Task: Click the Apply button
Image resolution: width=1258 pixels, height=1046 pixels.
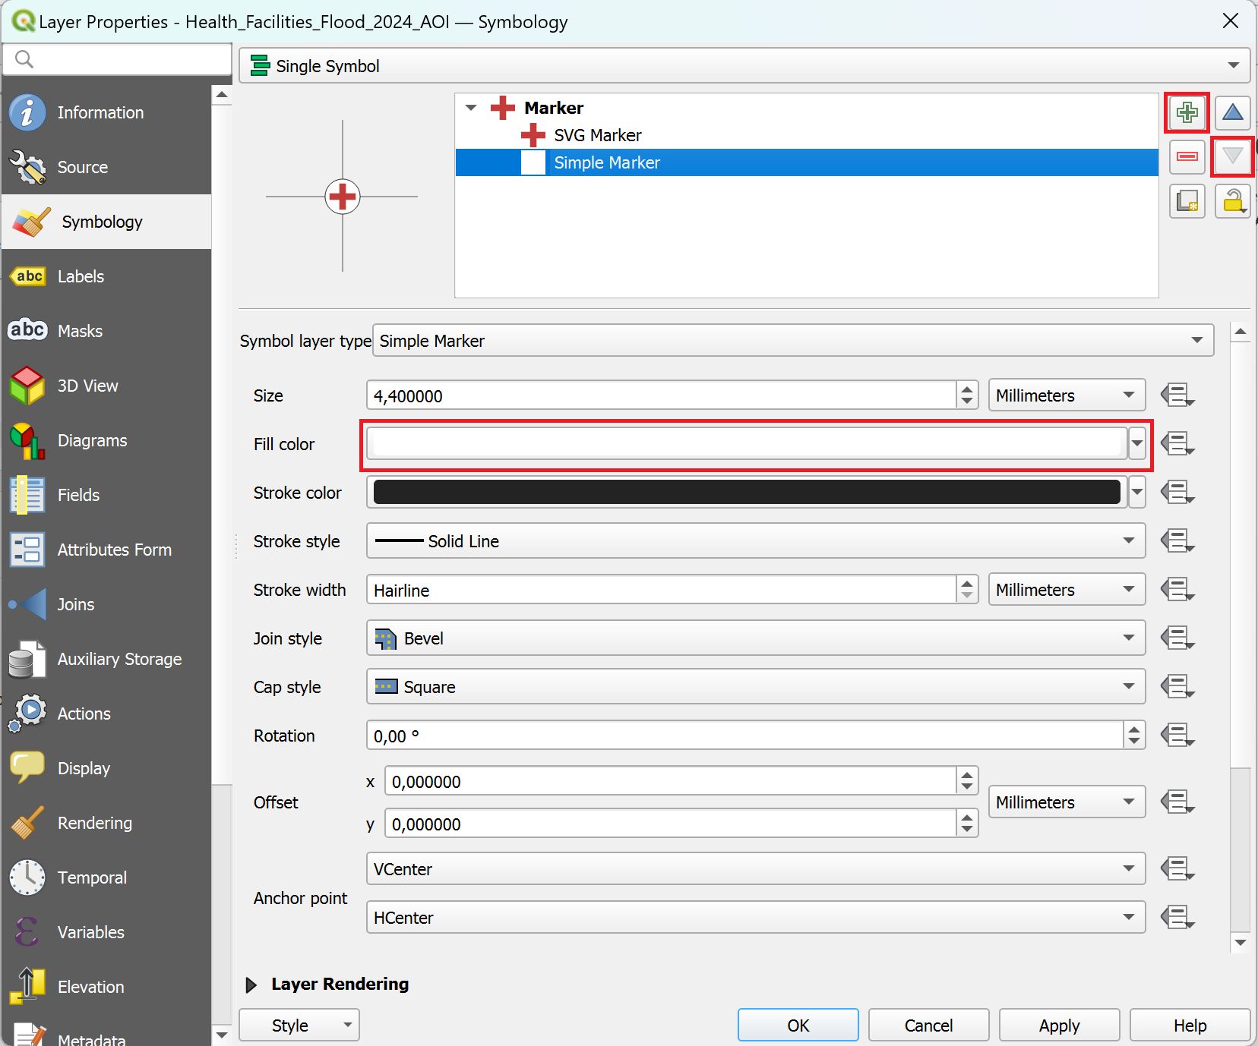Action: tap(1059, 1026)
